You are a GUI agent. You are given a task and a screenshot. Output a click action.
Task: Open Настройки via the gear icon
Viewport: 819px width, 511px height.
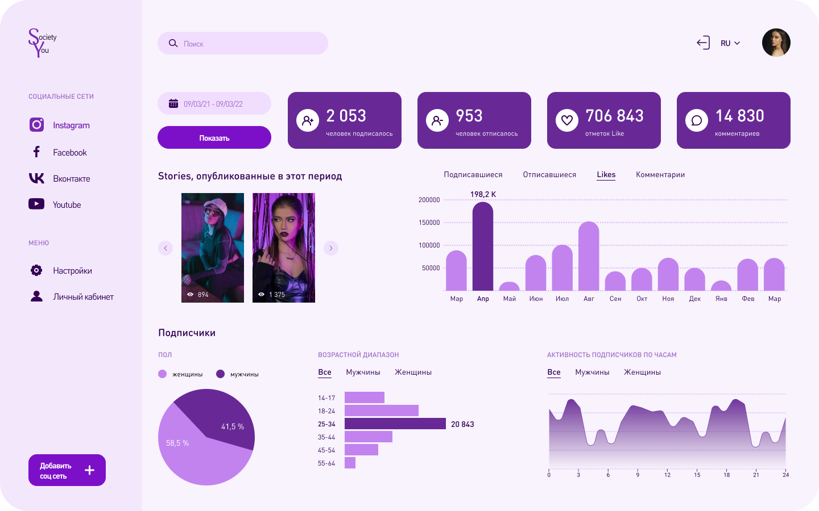point(36,270)
